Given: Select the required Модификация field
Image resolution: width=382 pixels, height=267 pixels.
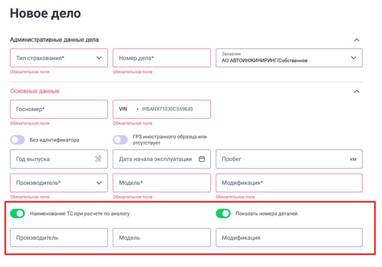Looking at the screenshot, I should click(x=289, y=183).
